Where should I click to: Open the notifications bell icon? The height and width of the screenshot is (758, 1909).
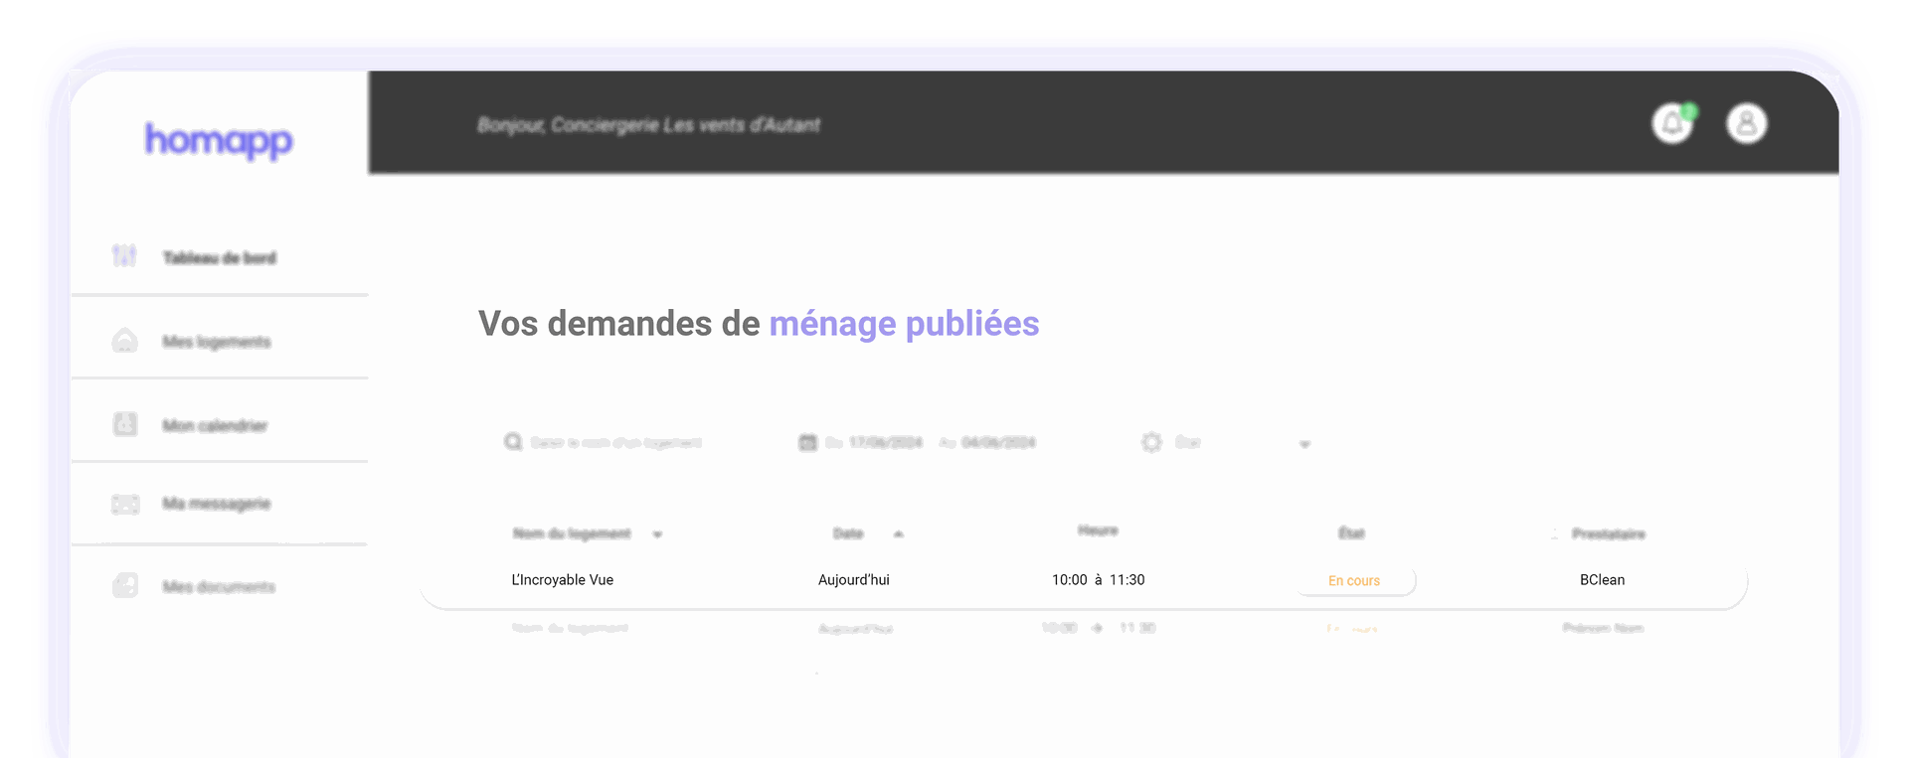click(1672, 124)
